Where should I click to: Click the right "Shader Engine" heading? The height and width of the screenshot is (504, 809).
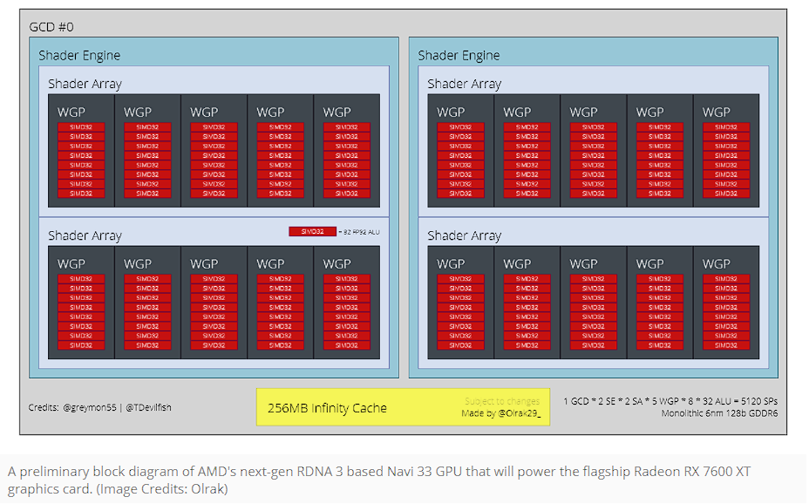(459, 56)
